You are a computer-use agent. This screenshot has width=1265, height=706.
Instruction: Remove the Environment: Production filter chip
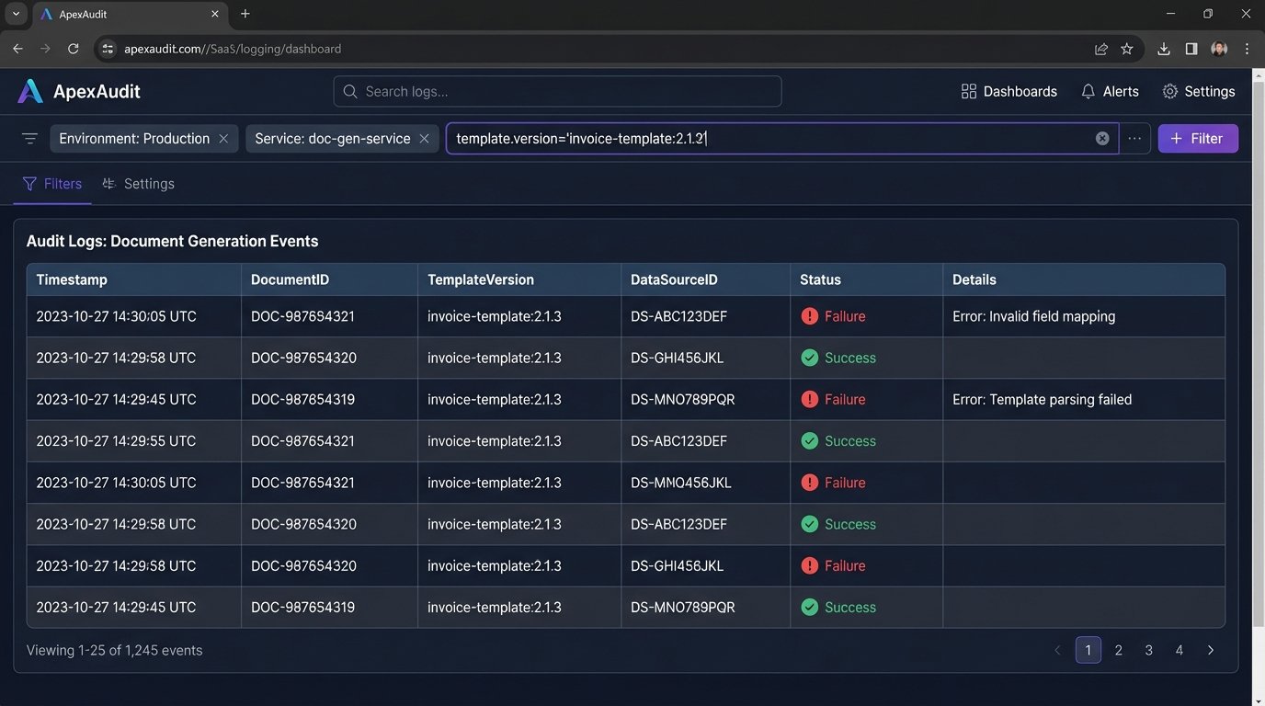pos(223,139)
